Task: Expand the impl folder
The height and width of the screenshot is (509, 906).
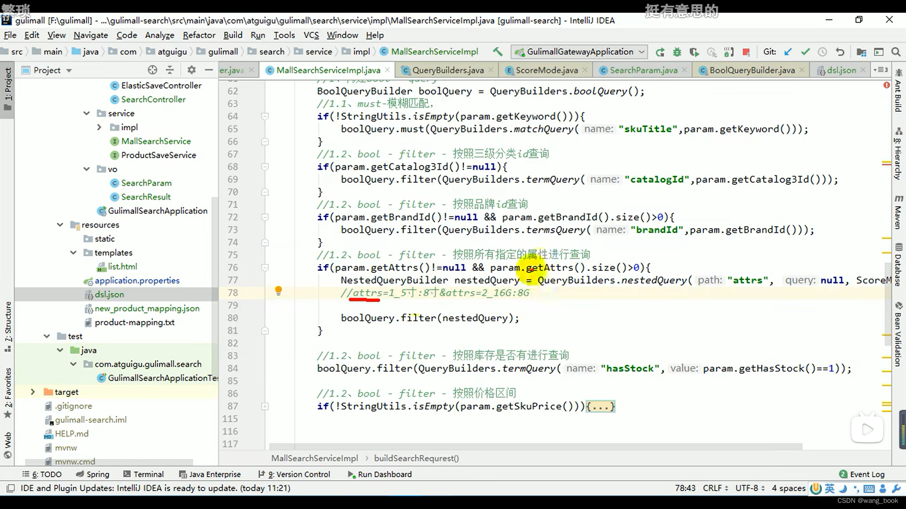Action: point(99,127)
